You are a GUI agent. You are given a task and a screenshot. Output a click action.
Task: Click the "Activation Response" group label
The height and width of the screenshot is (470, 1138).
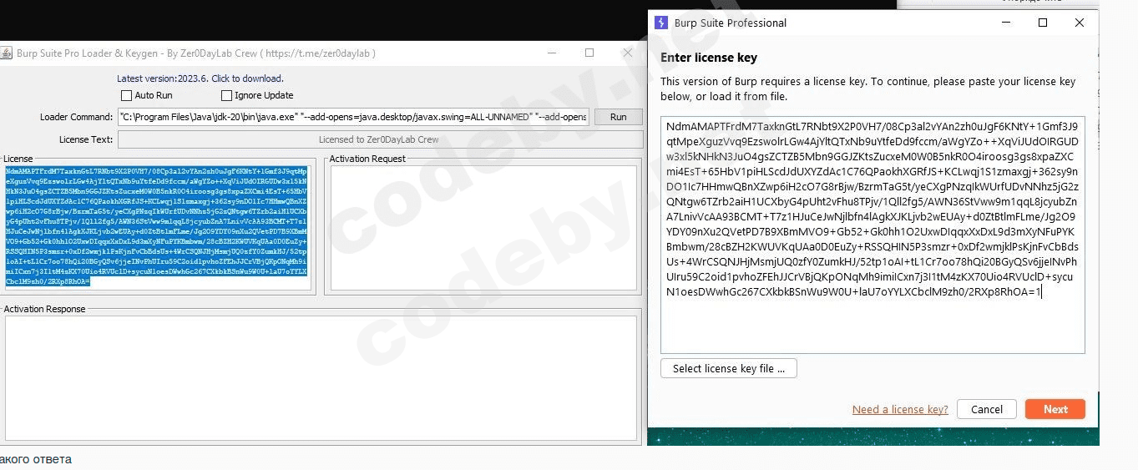coord(44,309)
